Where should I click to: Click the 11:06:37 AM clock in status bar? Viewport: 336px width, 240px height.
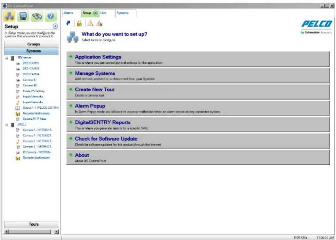325,237
